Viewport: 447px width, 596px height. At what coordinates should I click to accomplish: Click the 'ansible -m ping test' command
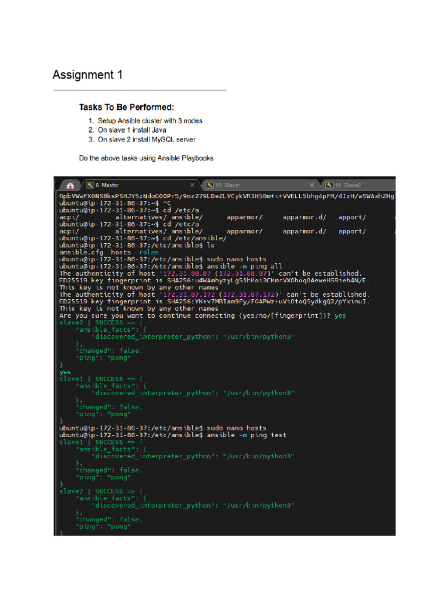pos(246,435)
